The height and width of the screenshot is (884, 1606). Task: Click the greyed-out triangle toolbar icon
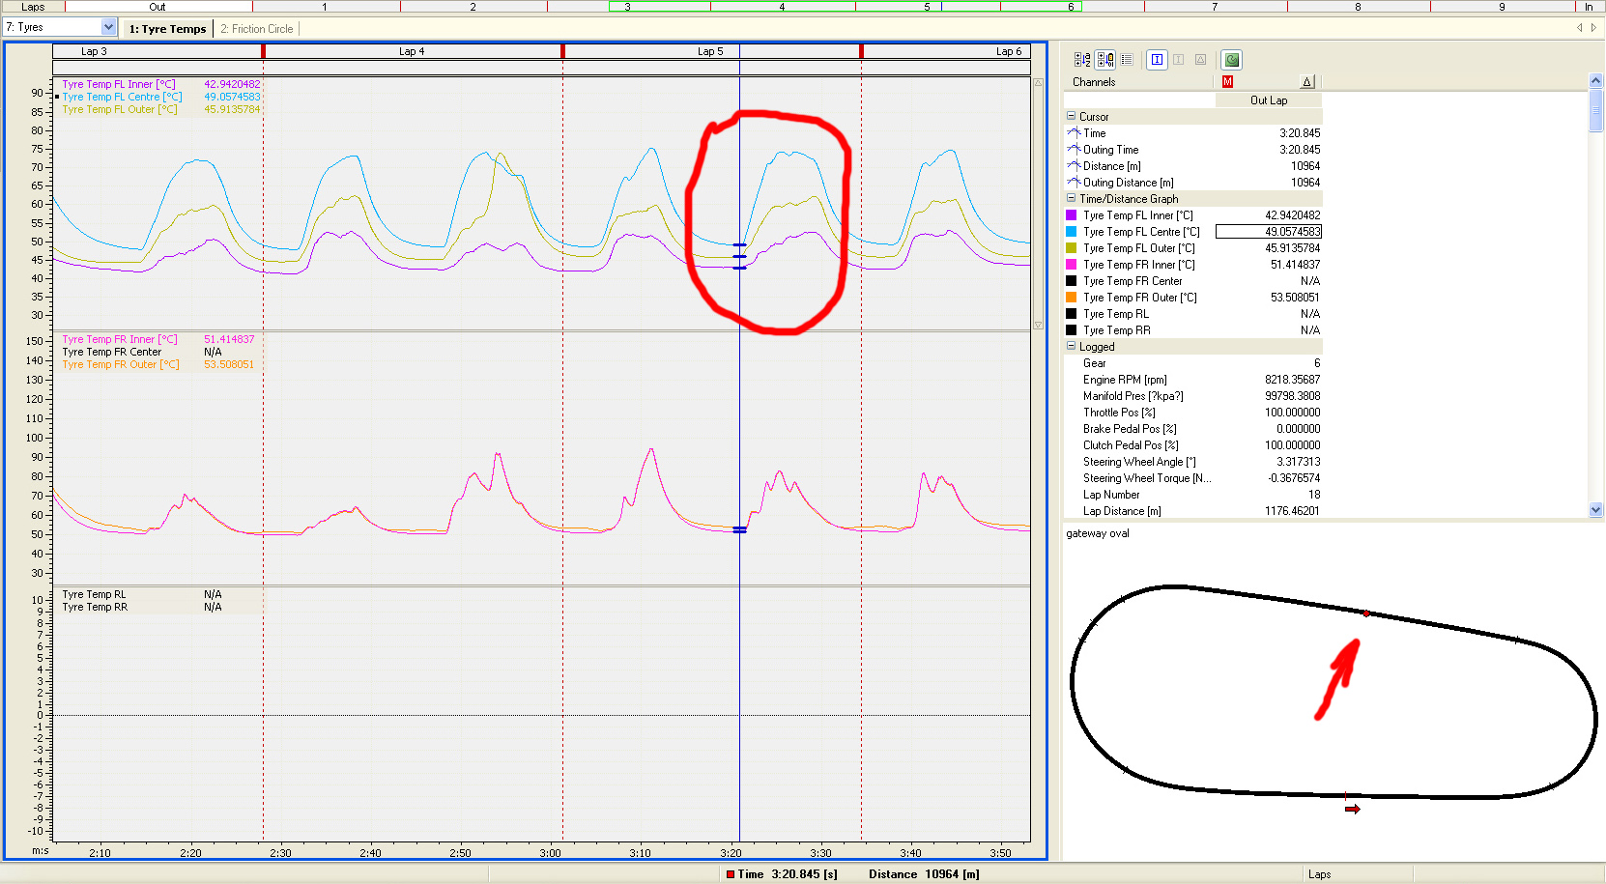tap(1200, 60)
